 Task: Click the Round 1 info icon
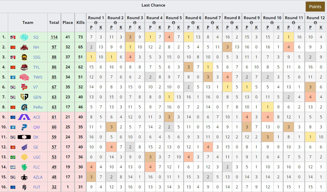(96, 23)
